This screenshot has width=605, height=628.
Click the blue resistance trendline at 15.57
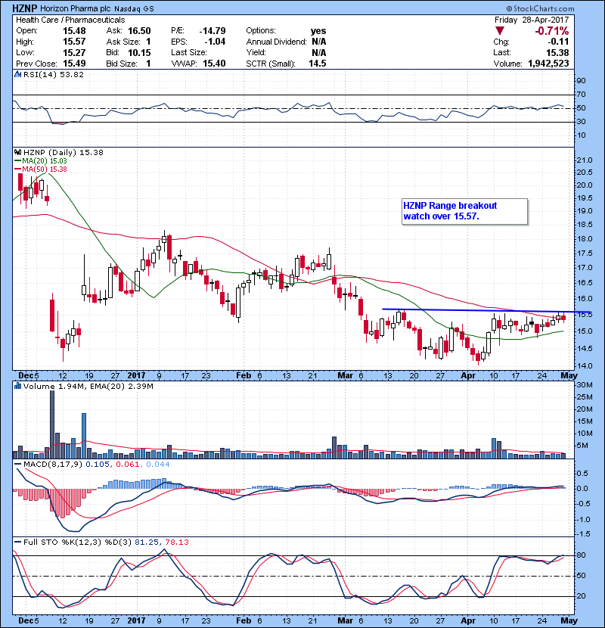[486, 310]
